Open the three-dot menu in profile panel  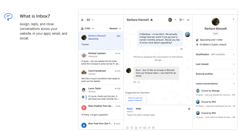coord(233,19)
